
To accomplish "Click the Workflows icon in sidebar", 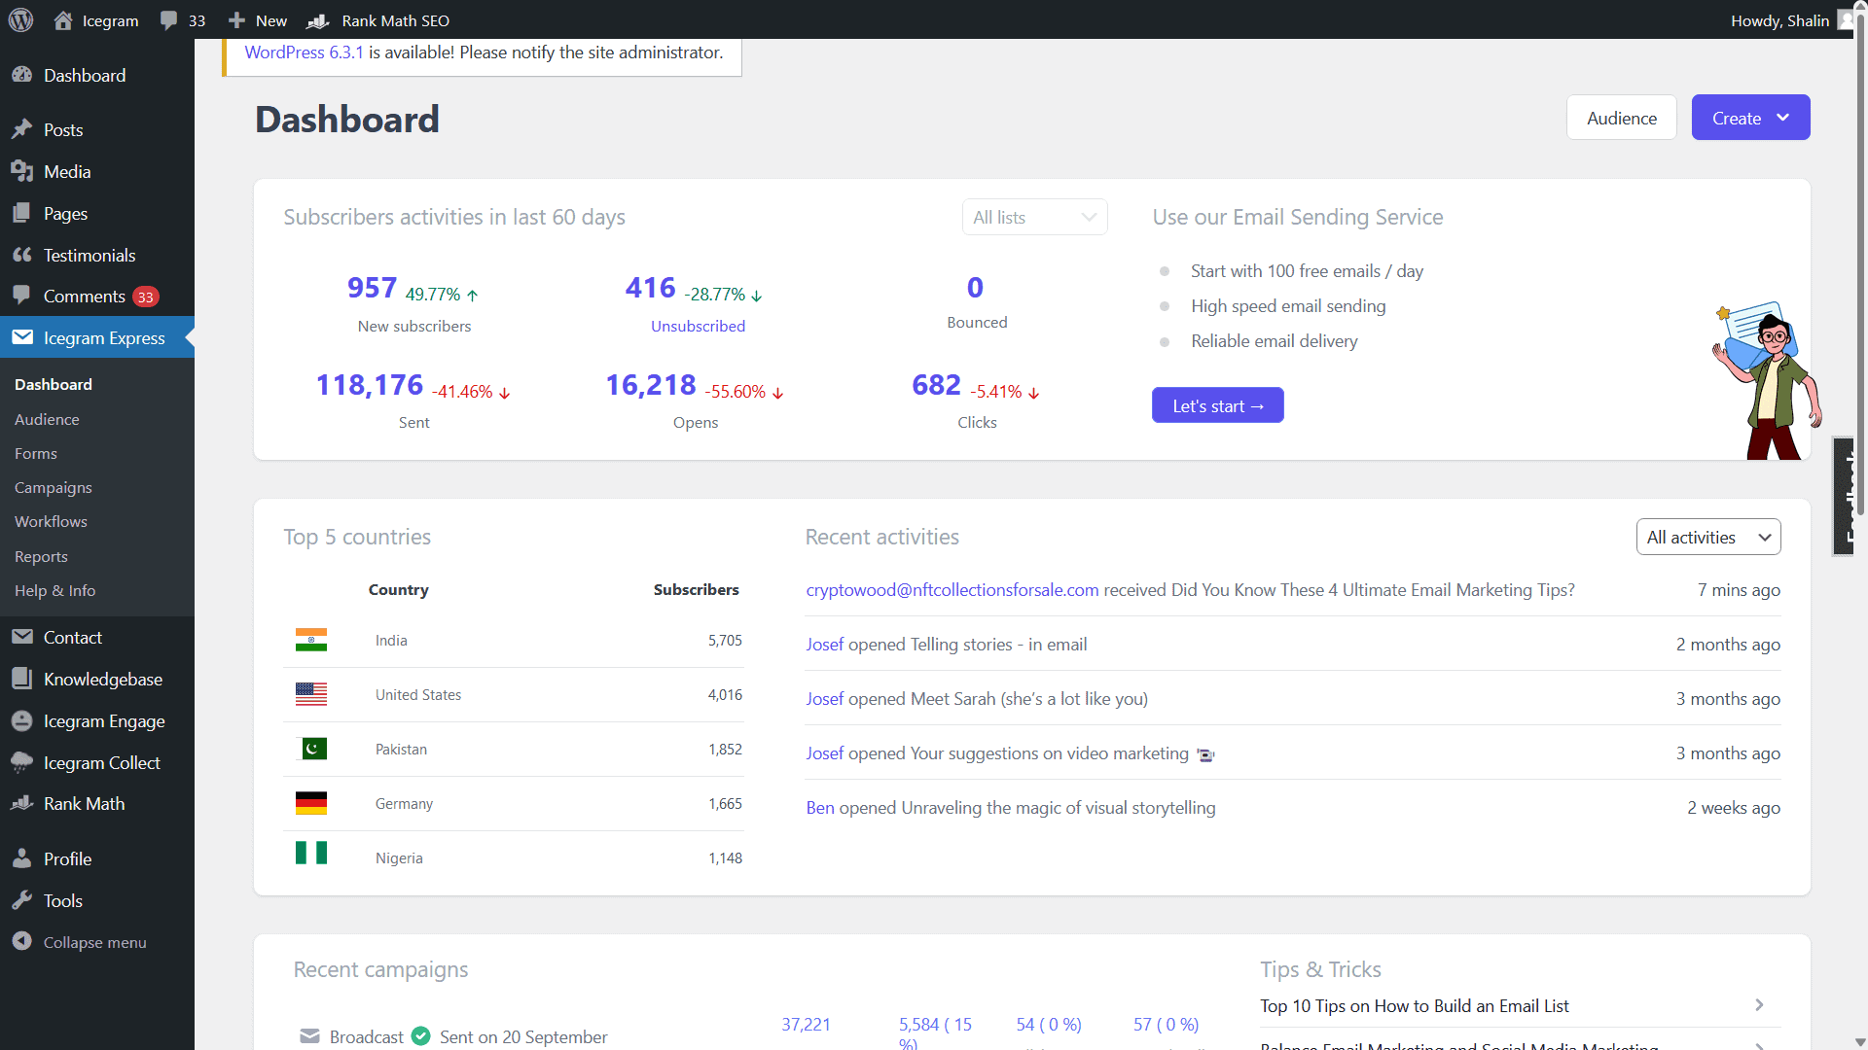I will pyautogui.click(x=50, y=522).
